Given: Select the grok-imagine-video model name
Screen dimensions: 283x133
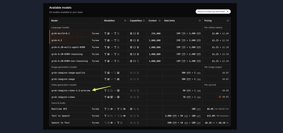Looking at the screenshot, I should click(63, 97).
